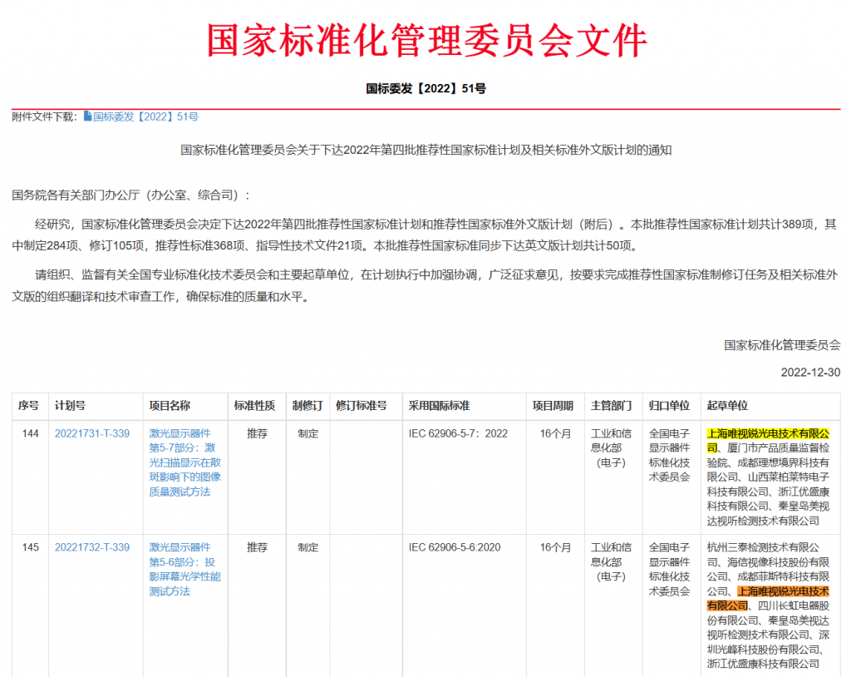Viewport: 851px width, 677px height.
Task: Click the 计划号 column header
Action: 70,406
